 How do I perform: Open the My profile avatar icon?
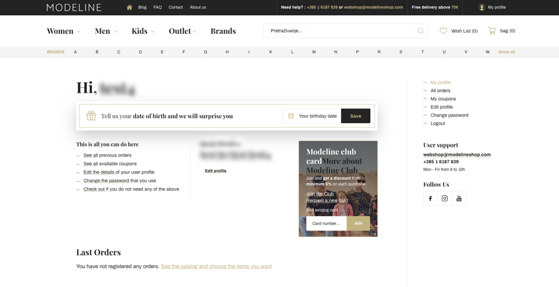pyautogui.click(x=482, y=7)
